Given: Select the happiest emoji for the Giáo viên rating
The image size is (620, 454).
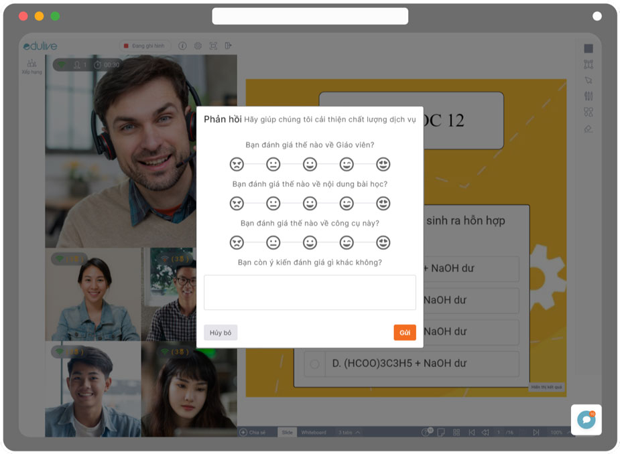Looking at the screenshot, I should point(384,164).
